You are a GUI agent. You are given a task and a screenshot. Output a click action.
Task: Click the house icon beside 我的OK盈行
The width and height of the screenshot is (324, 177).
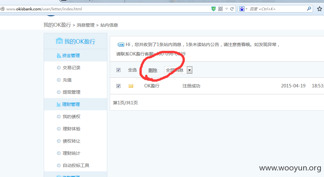(x=59, y=41)
